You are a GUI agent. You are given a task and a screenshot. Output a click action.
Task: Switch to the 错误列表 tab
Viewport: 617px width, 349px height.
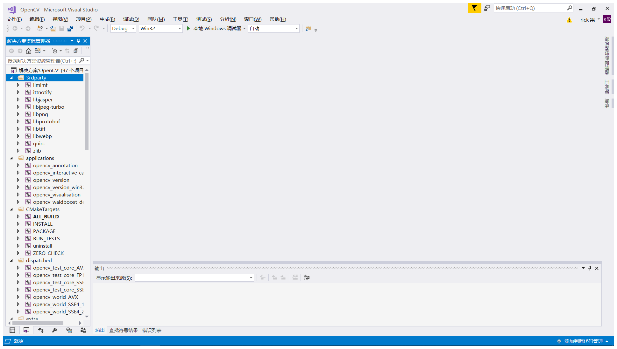click(152, 330)
